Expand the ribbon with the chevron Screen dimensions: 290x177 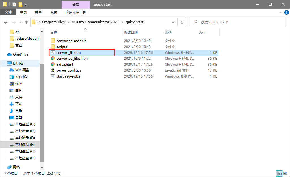click(x=280, y=12)
